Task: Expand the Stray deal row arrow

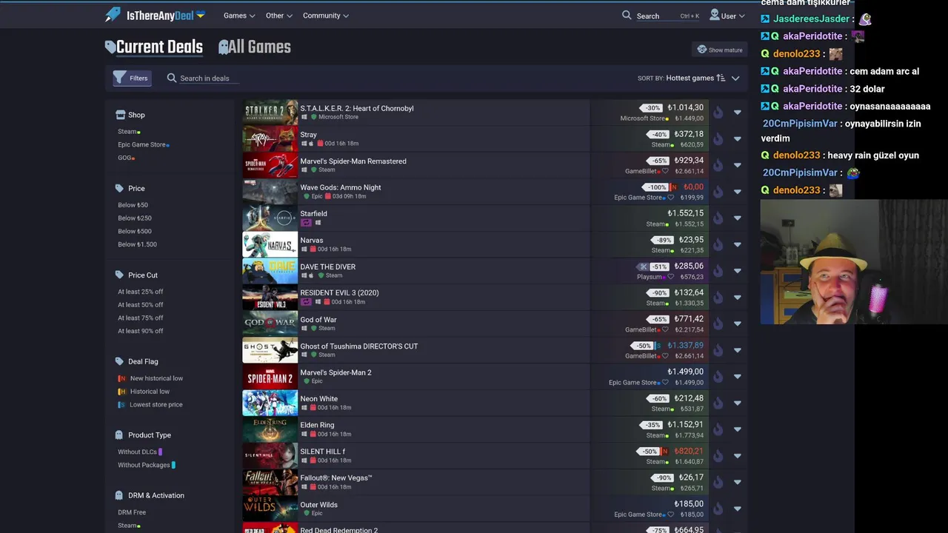Action: click(x=737, y=139)
